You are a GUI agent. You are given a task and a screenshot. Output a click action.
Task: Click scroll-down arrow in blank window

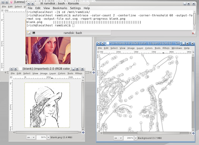(x=83, y=129)
